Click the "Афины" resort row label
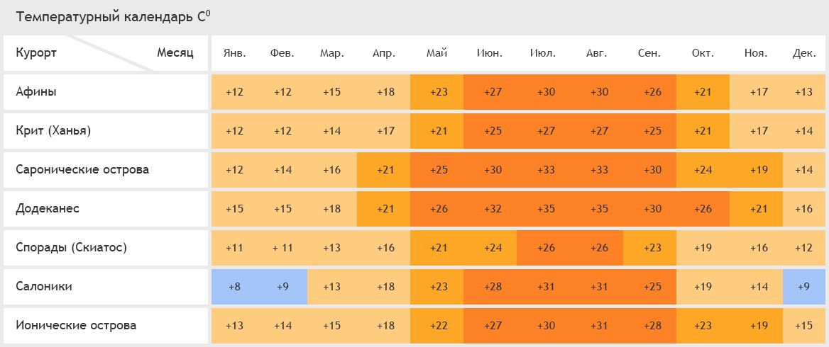Image resolution: width=829 pixels, height=347 pixels. 36,92
